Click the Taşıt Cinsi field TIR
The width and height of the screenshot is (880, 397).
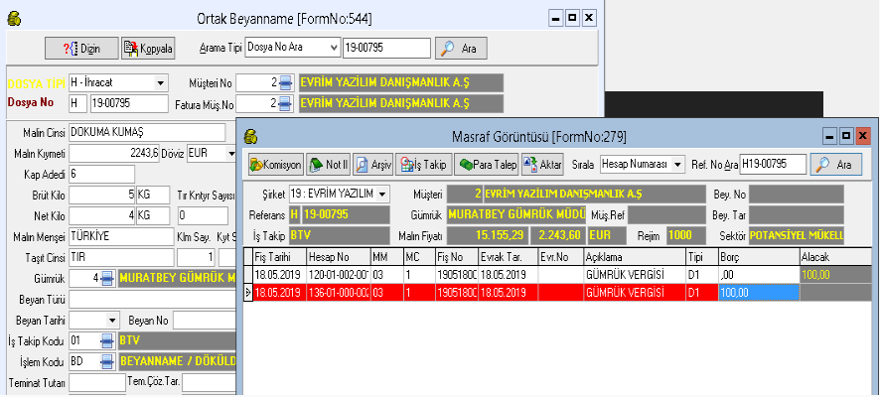121,257
